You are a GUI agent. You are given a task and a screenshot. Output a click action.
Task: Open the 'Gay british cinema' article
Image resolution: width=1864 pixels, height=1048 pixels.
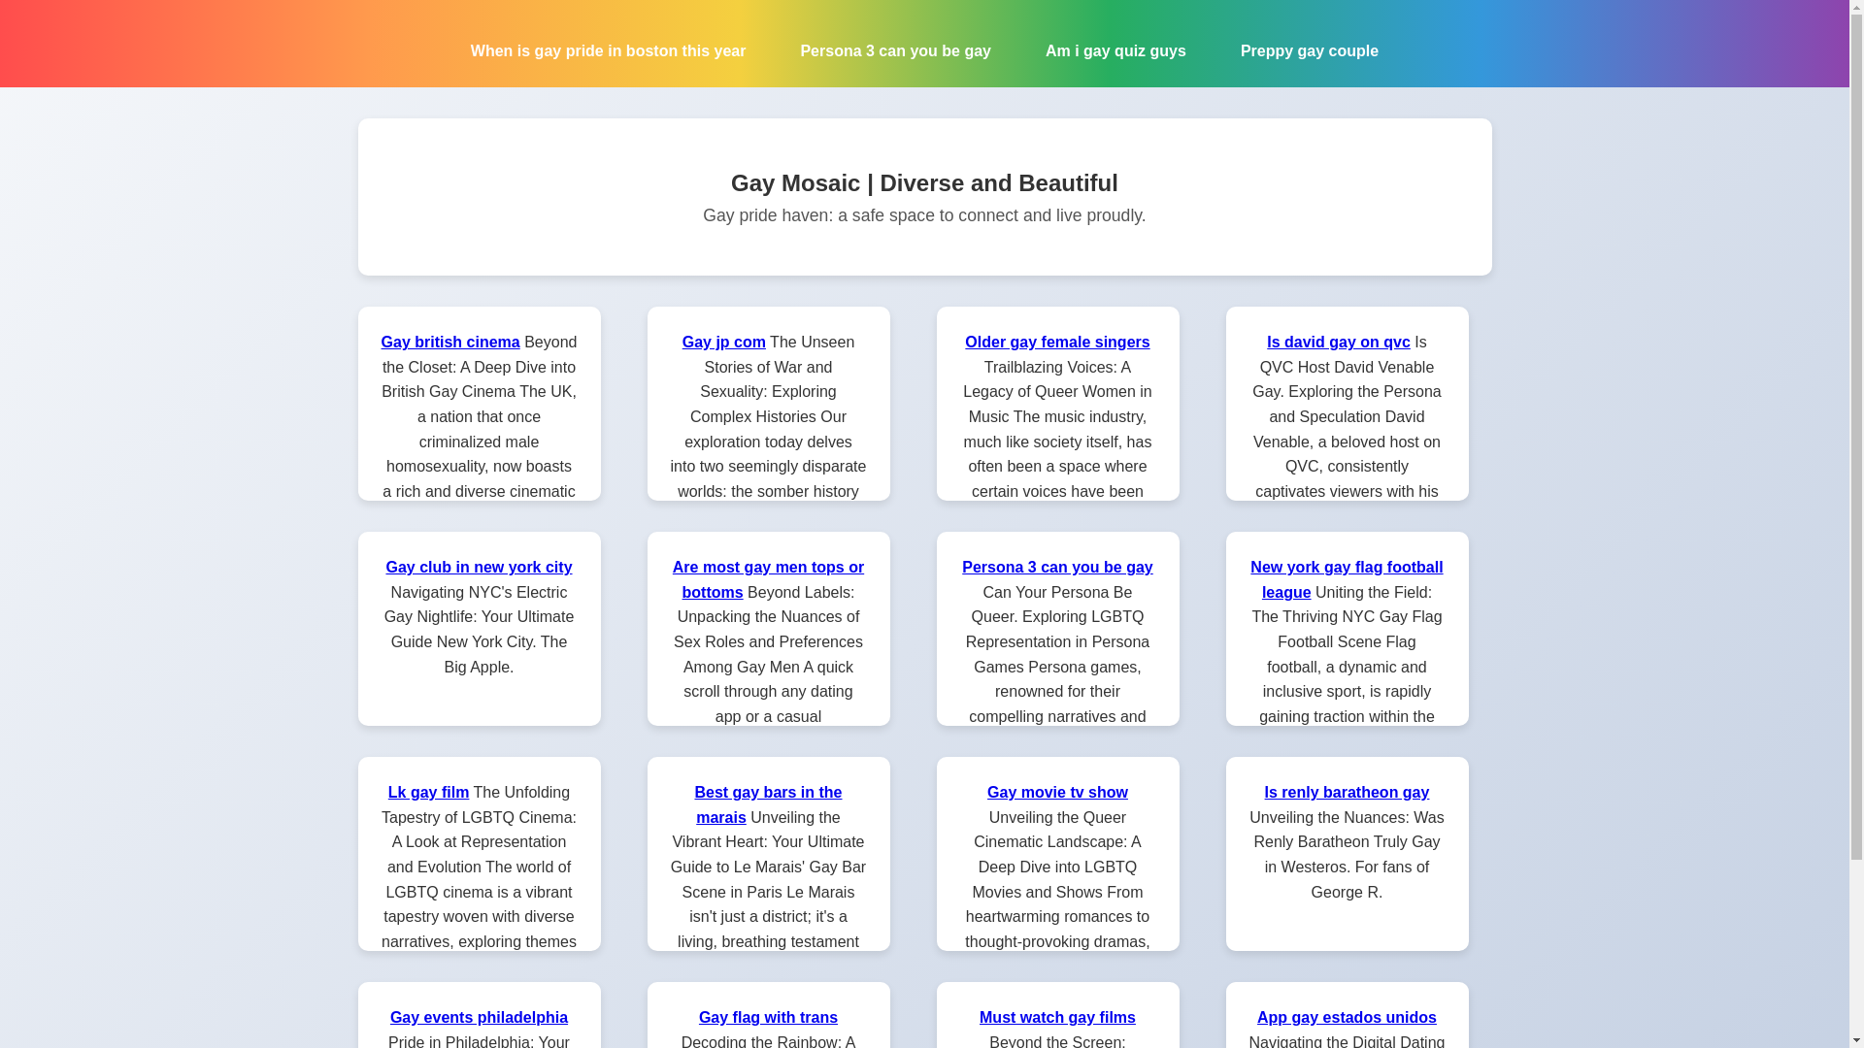pos(450,342)
